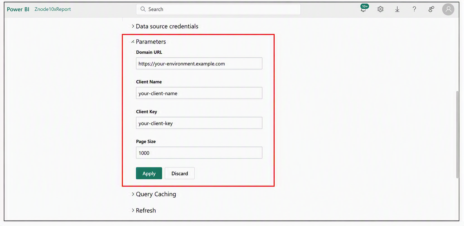Screen dimensions: 464x226
Task: Open the help question mark icon
Action: pyautogui.click(x=414, y=9)
